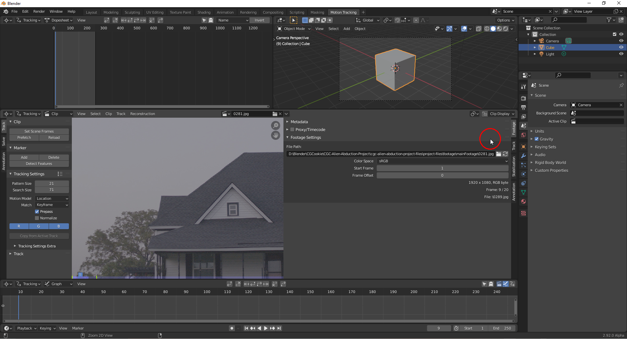Viewport: 627px width, 339px height.
Task: Expand the Rigid Body World panel
Action: coord(550,162)
